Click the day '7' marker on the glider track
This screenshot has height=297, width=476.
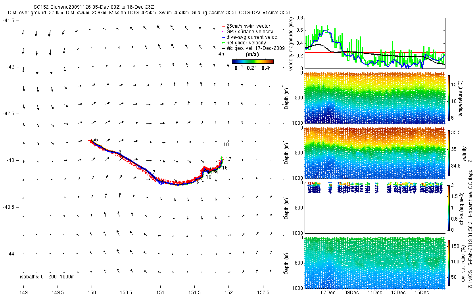[x=154, y=172]
